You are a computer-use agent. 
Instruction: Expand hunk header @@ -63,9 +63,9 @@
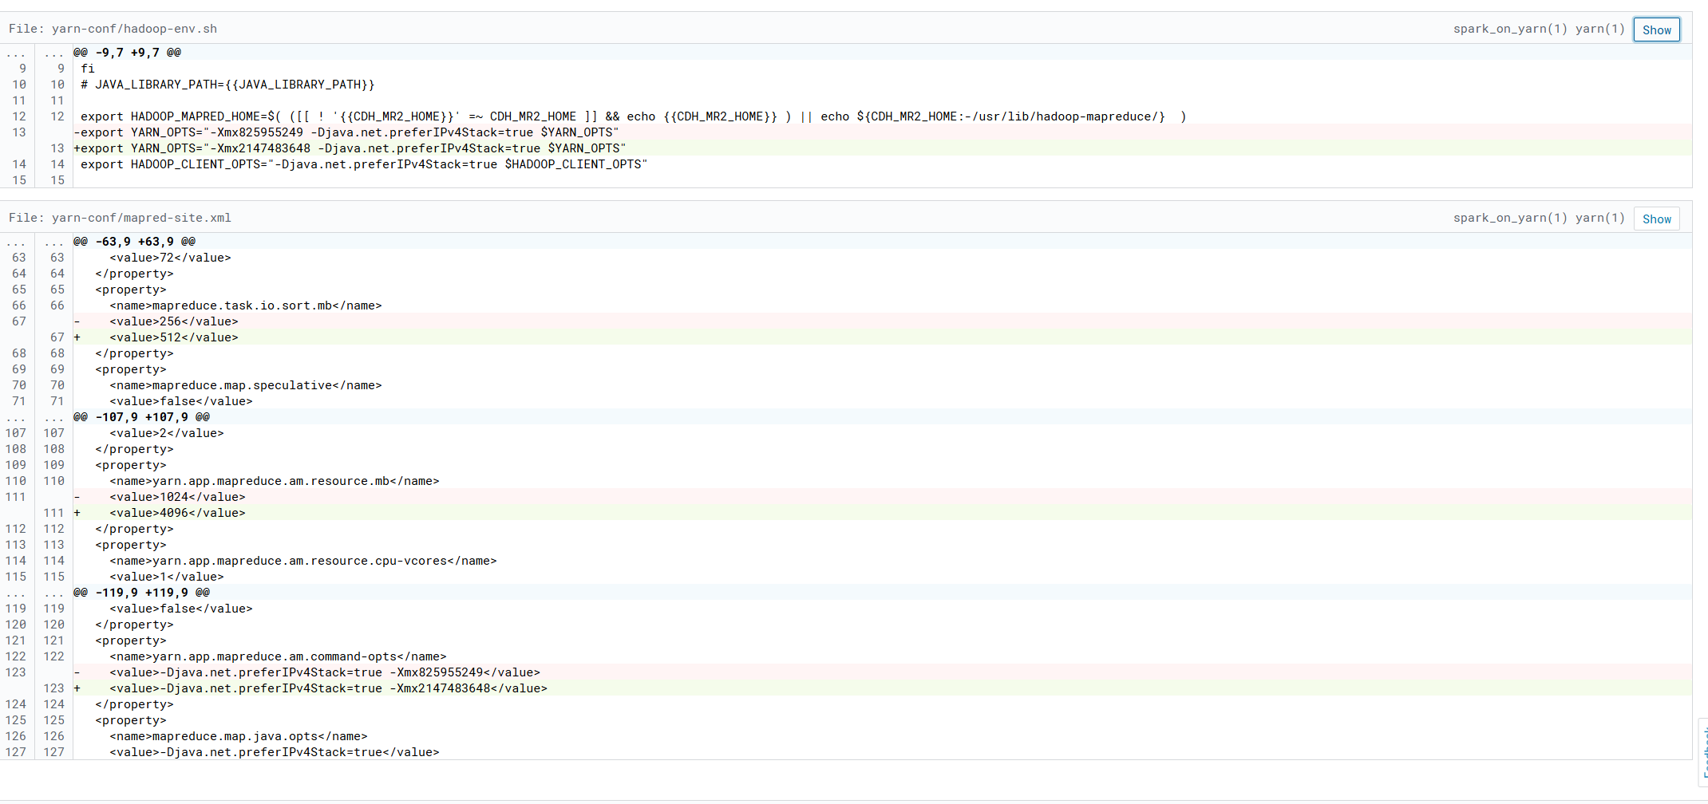134,242
